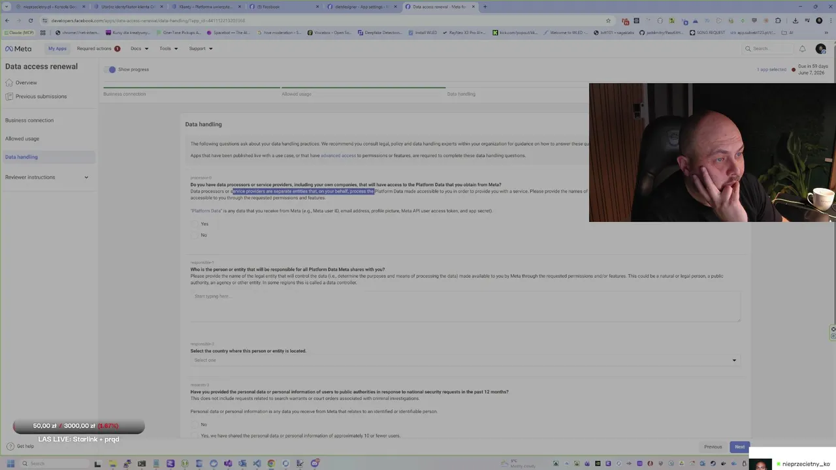Select Yes, shared data of 10 or fewer users

(x=195, y=435)
